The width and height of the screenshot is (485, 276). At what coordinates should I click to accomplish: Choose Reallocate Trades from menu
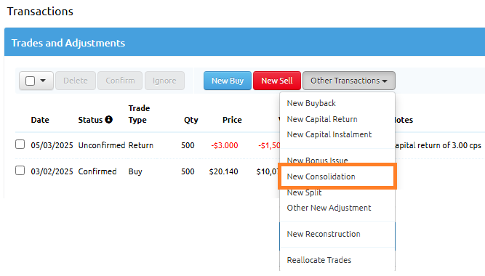pyautogui.click(x=319, y=260)
